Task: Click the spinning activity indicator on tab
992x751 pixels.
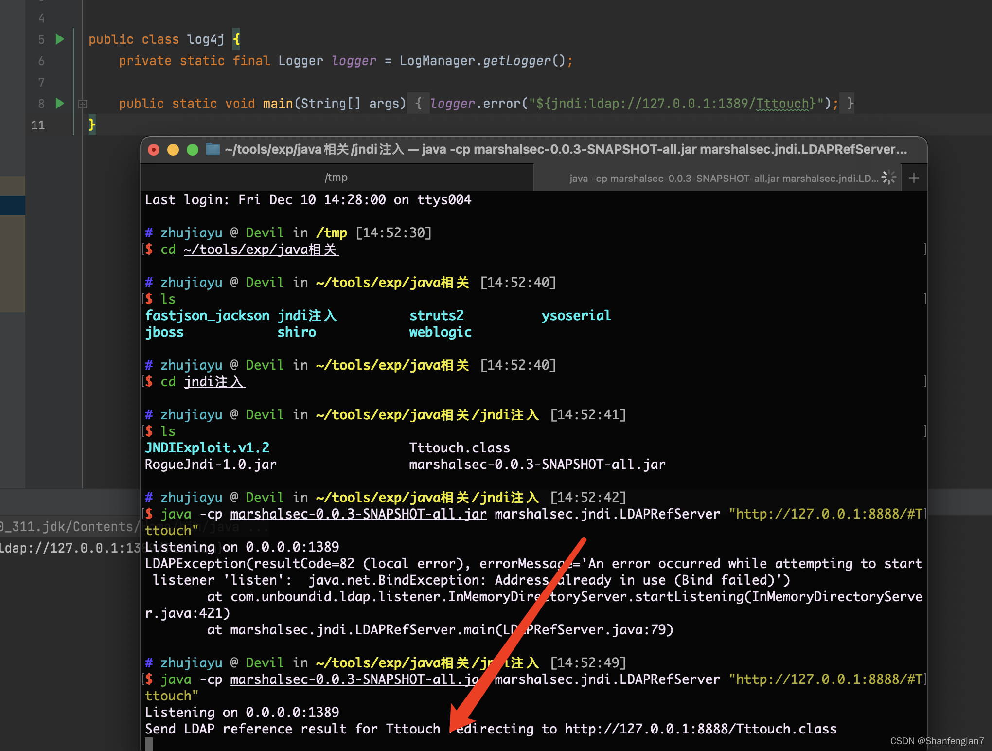Action: (888, 178)
